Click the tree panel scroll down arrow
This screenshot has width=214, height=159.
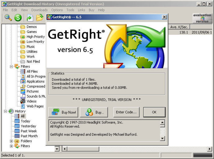pos(57,149)
